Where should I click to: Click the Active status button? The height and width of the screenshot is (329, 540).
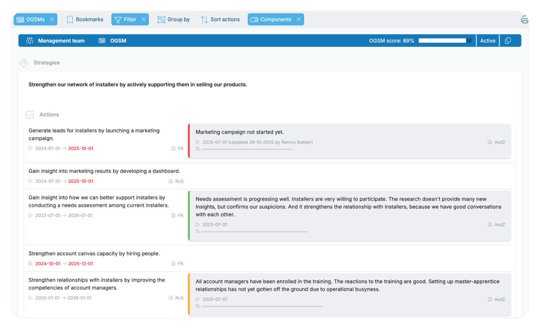click(x=487, y=40)
